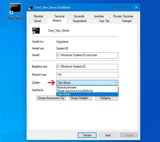Switch to the Renkler tab
Viewport: 160px width, 142px height.
pos(39,16)
